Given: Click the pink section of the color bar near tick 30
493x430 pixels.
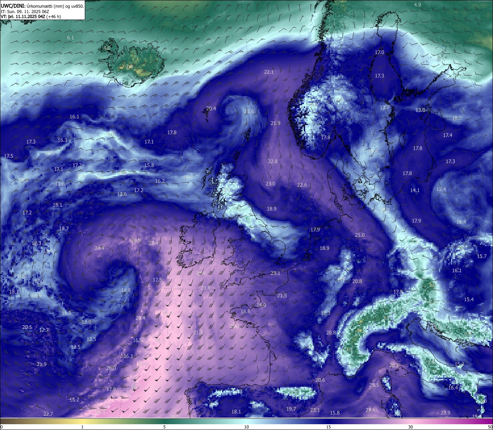Looking at the screenshot, I should click(x=411, y=421).
